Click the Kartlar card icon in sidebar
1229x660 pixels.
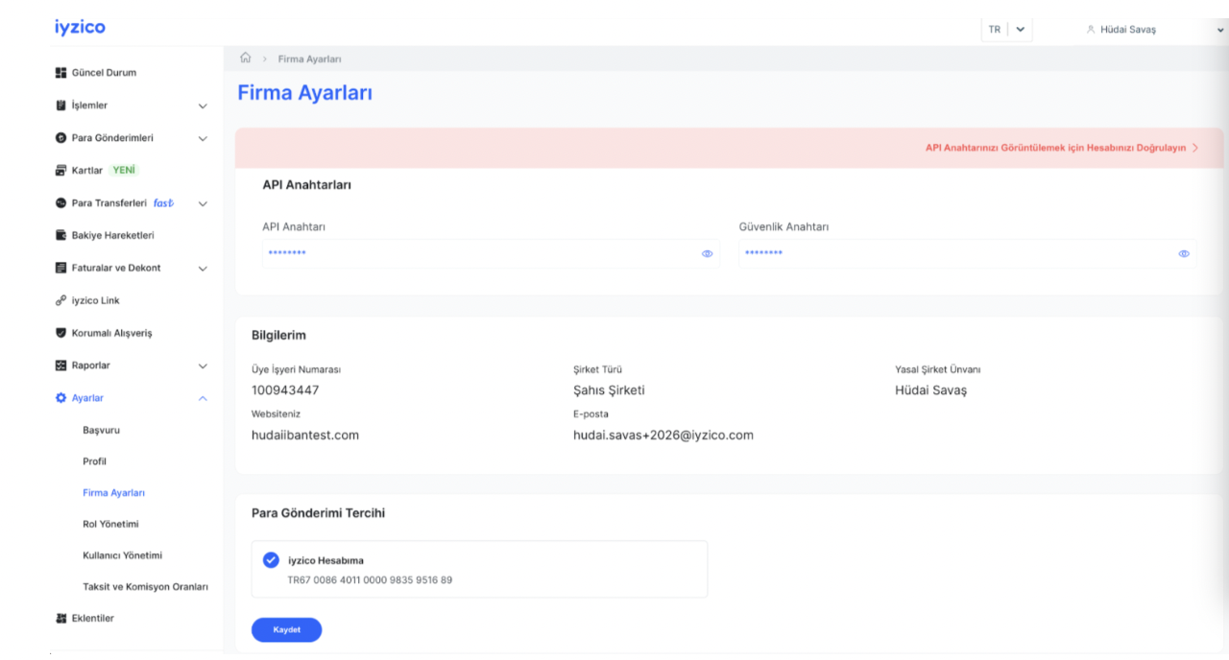point(61,171)
